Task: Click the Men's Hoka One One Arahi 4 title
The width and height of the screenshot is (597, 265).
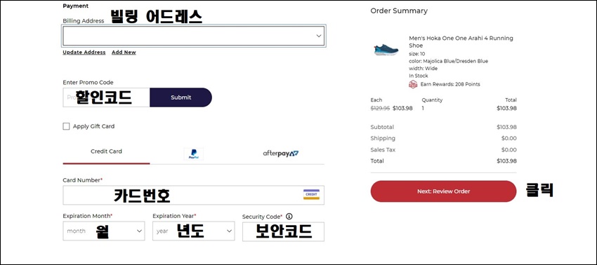Action: (x=461, y=42)
